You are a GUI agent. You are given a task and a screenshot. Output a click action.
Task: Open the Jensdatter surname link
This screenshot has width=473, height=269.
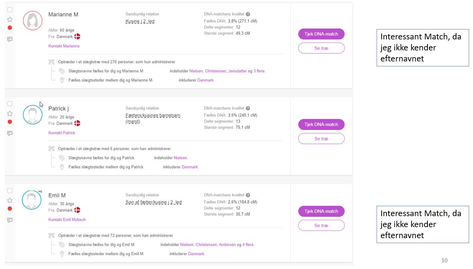click(238, 71)
